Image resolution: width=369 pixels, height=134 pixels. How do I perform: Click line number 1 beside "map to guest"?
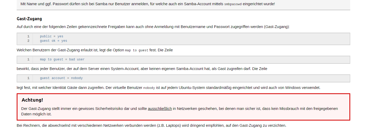click(28, 59)
